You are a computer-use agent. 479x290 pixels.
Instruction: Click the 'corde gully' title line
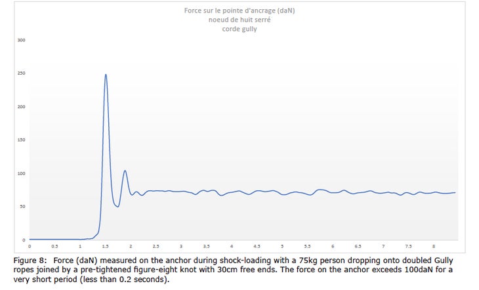click(x=239, y=29)
